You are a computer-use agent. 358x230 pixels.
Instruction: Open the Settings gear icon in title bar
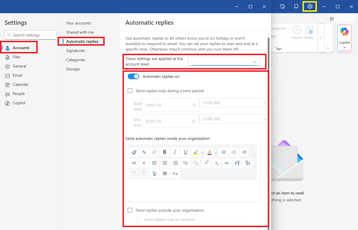coord(310,6)
